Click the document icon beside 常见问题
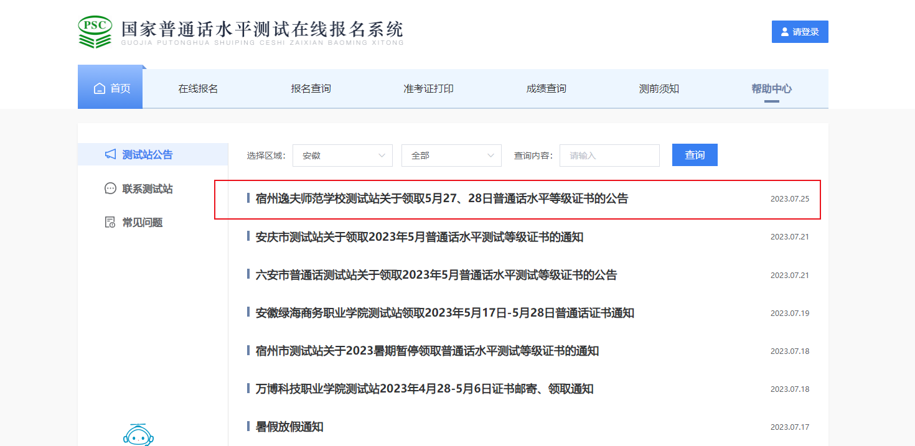 click(110, 222)
